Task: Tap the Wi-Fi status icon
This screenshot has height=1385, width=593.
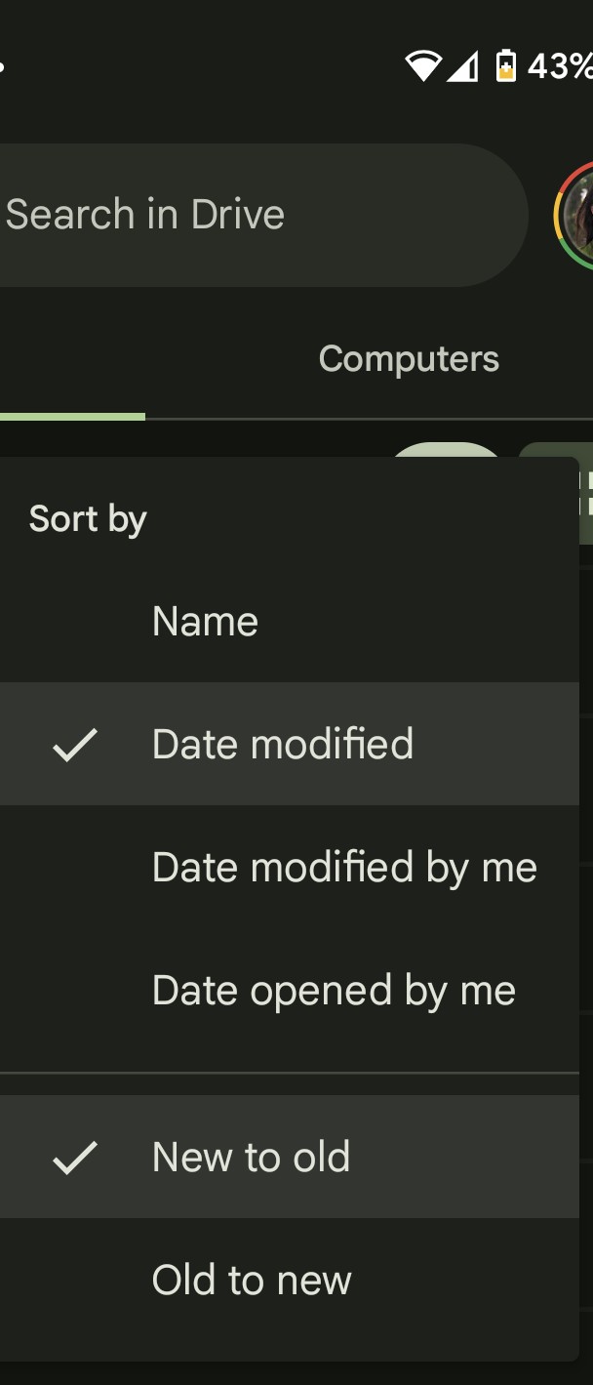Action: point(422,66)
